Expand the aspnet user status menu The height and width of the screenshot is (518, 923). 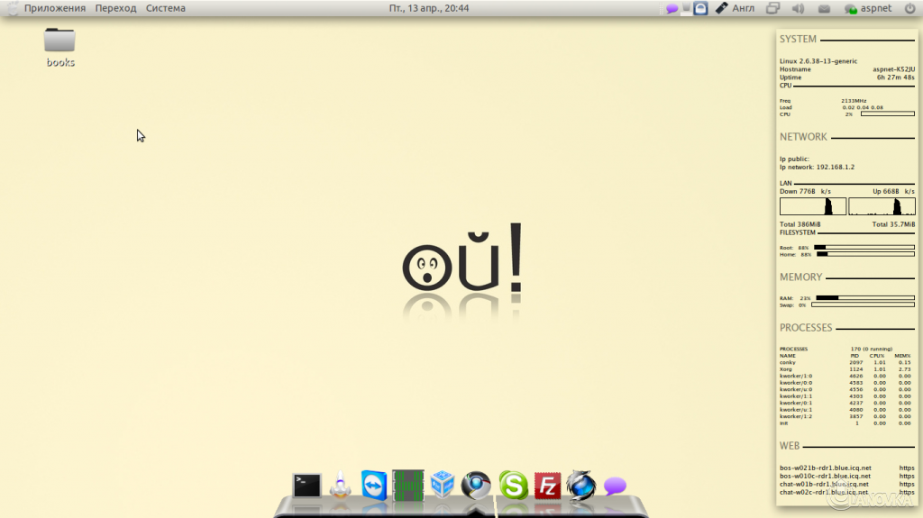(868, 8)
